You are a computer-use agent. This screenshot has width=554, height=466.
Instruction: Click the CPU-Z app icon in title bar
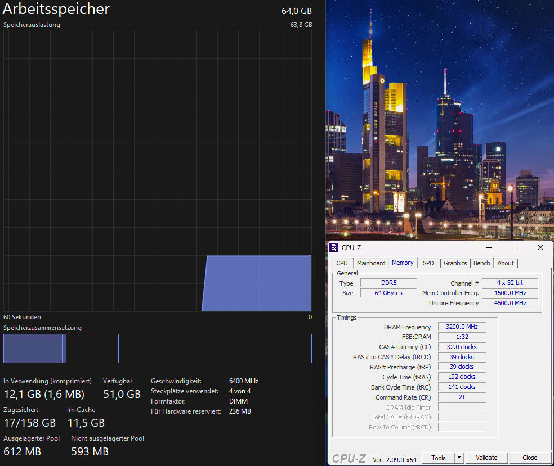click(334, 247)
